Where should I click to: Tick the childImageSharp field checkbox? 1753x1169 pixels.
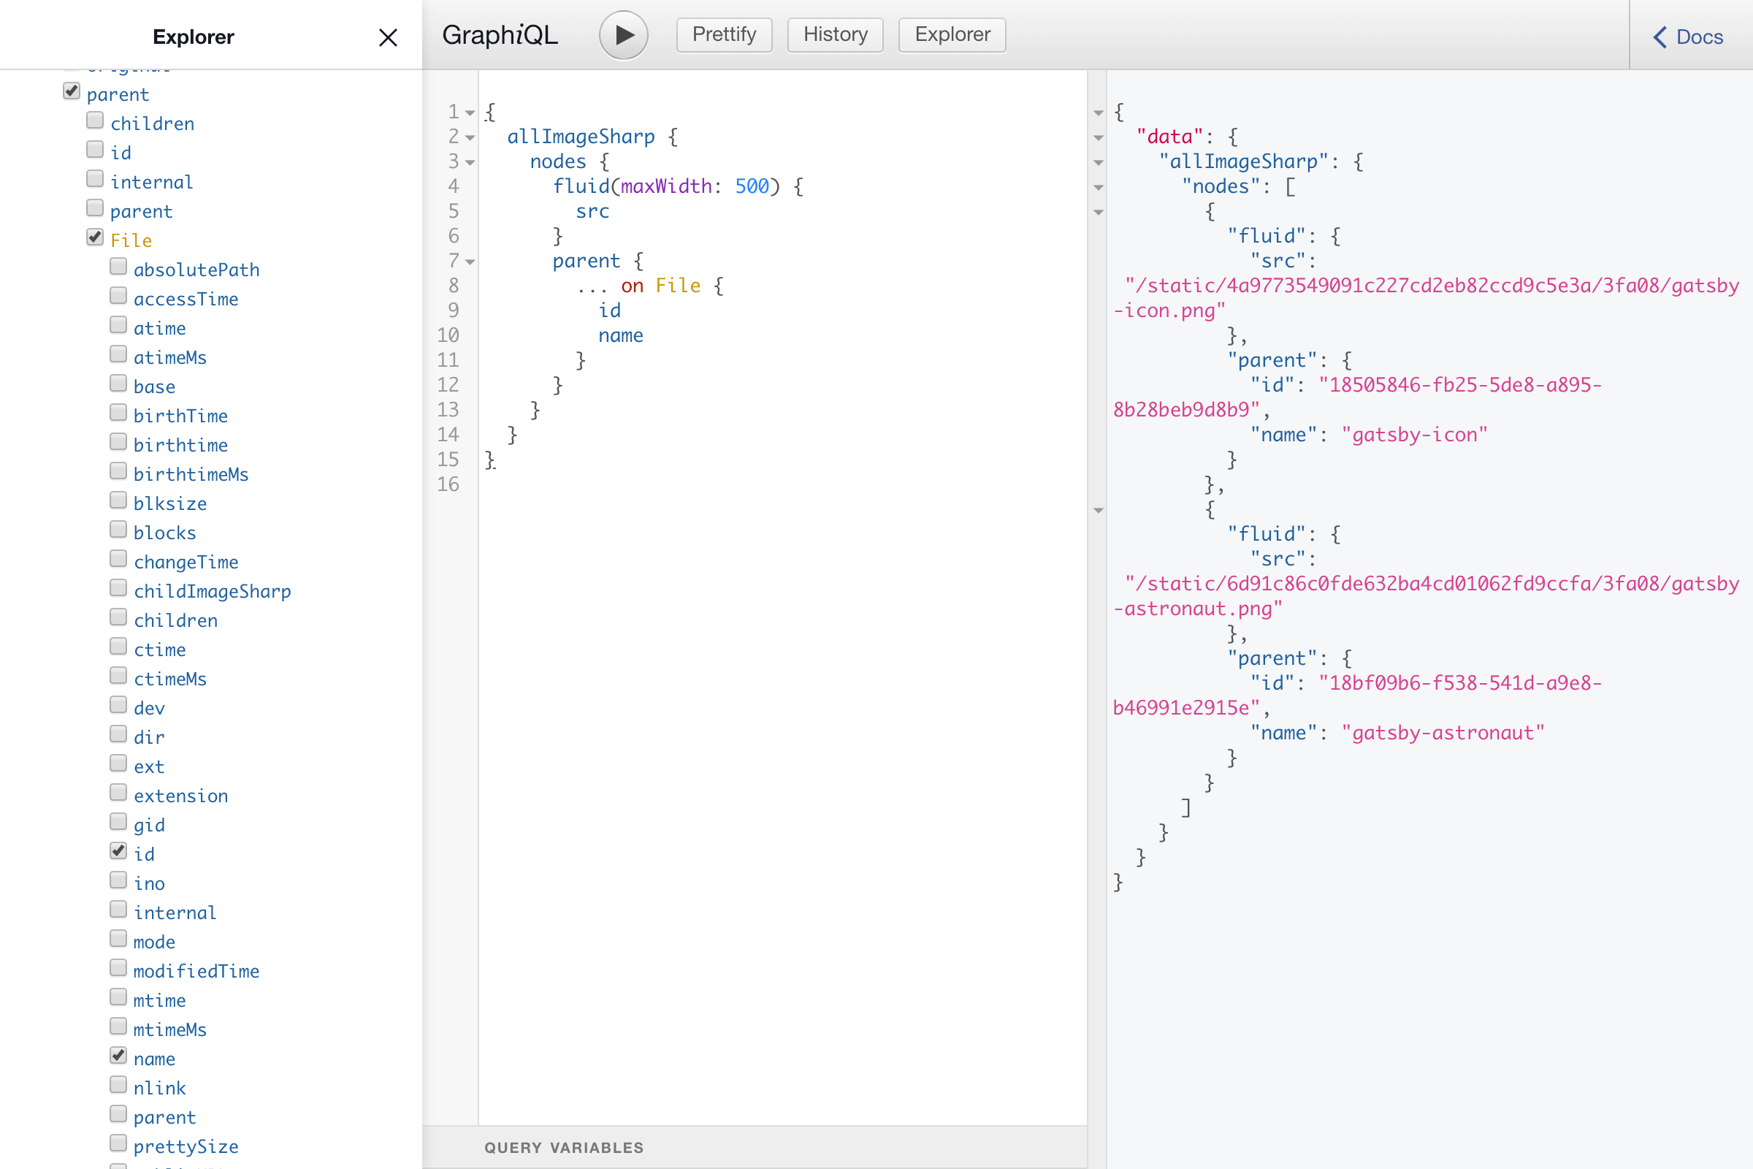(118, 588)
